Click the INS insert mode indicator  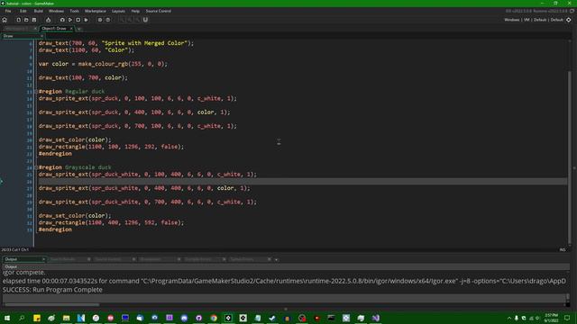(563, 250)
